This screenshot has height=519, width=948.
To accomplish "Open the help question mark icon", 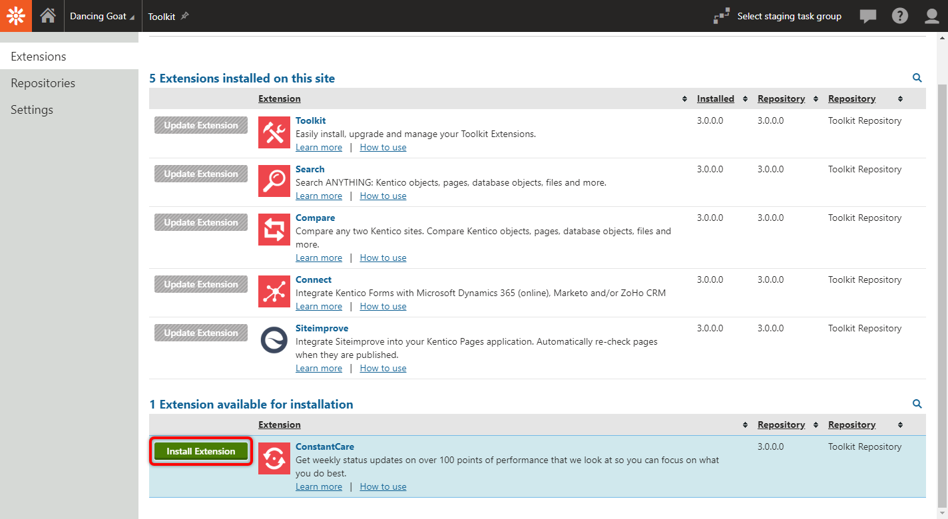I will (900, 16).
